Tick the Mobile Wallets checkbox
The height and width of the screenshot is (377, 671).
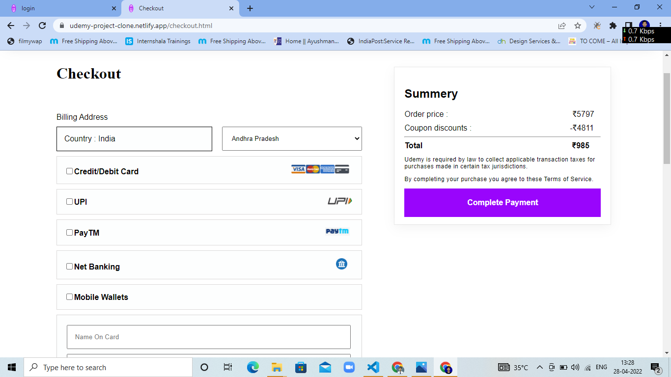click(69, 296)
